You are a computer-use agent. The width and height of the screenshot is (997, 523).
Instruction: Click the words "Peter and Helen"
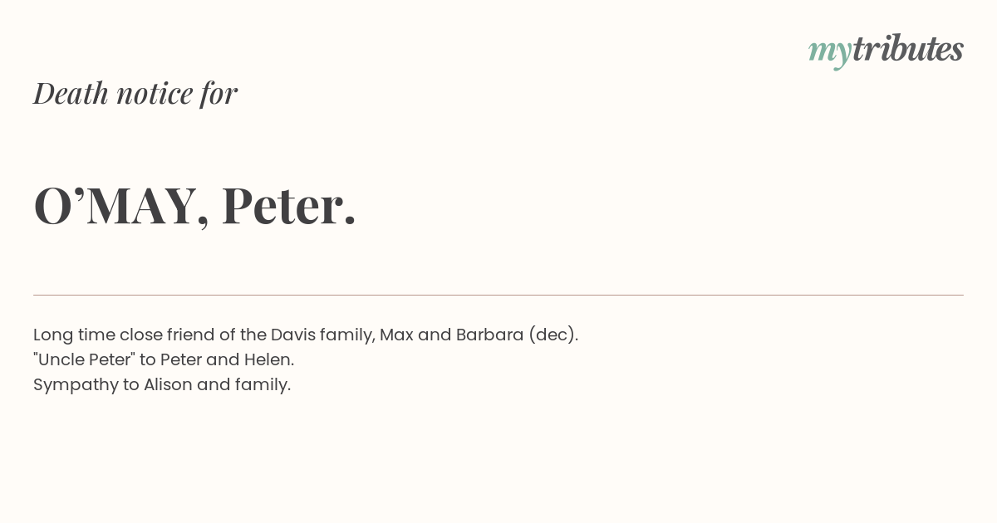point(225,359)
